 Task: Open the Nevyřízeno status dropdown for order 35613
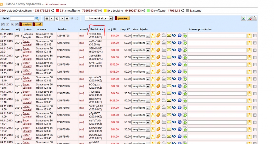click(141, 86)
